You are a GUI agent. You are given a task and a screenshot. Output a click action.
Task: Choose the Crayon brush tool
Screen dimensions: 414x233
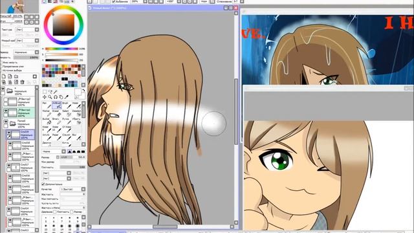click(x=67, y=137)
